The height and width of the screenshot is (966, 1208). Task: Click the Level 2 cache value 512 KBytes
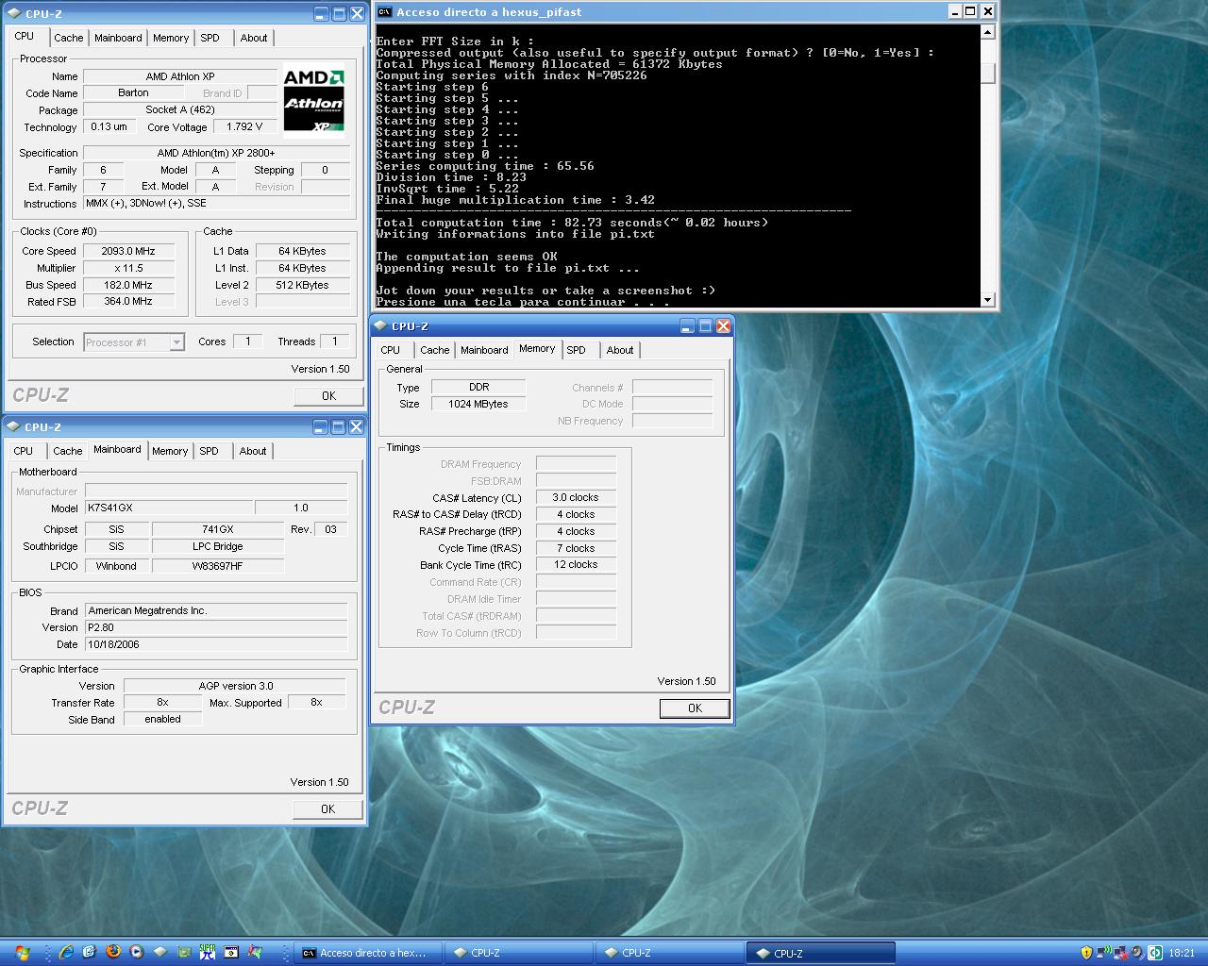pyautogui.click(x=302, y=285)
